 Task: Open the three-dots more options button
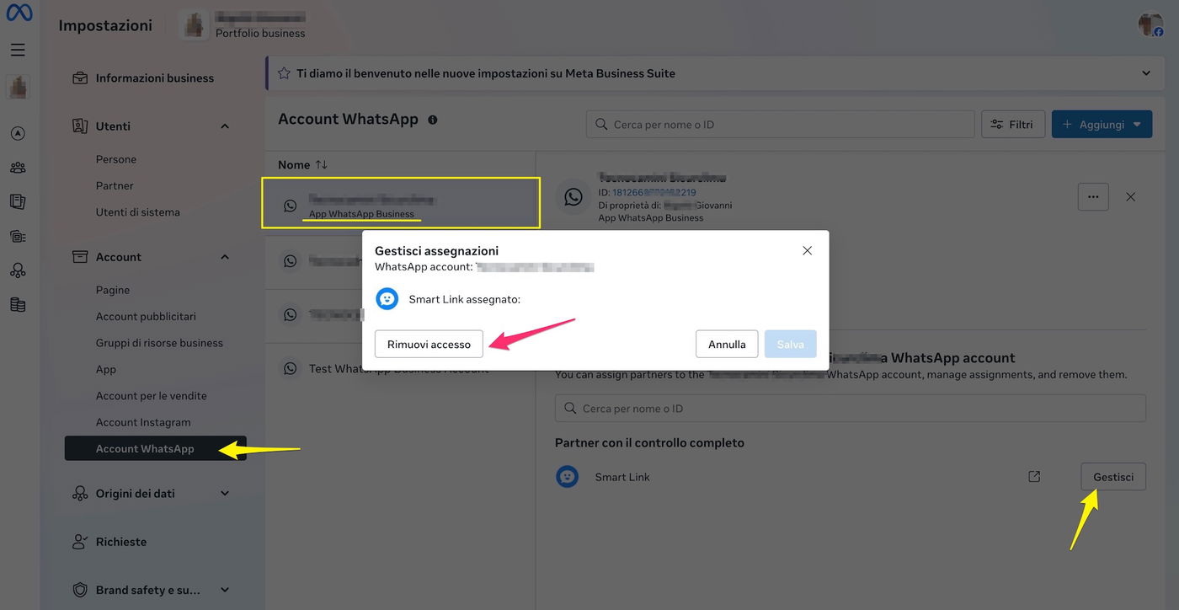point(1093,197)
